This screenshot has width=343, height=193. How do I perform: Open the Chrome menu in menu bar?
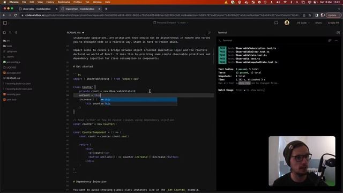click(14, 2)
